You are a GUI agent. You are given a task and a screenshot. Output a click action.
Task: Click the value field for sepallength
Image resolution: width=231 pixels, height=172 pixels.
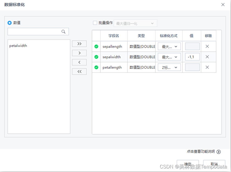[x=192, y=46]
